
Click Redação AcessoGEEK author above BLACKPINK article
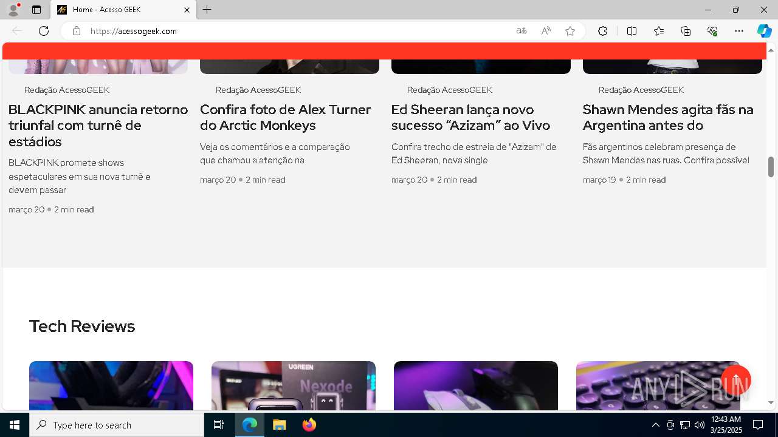[67, 90]
